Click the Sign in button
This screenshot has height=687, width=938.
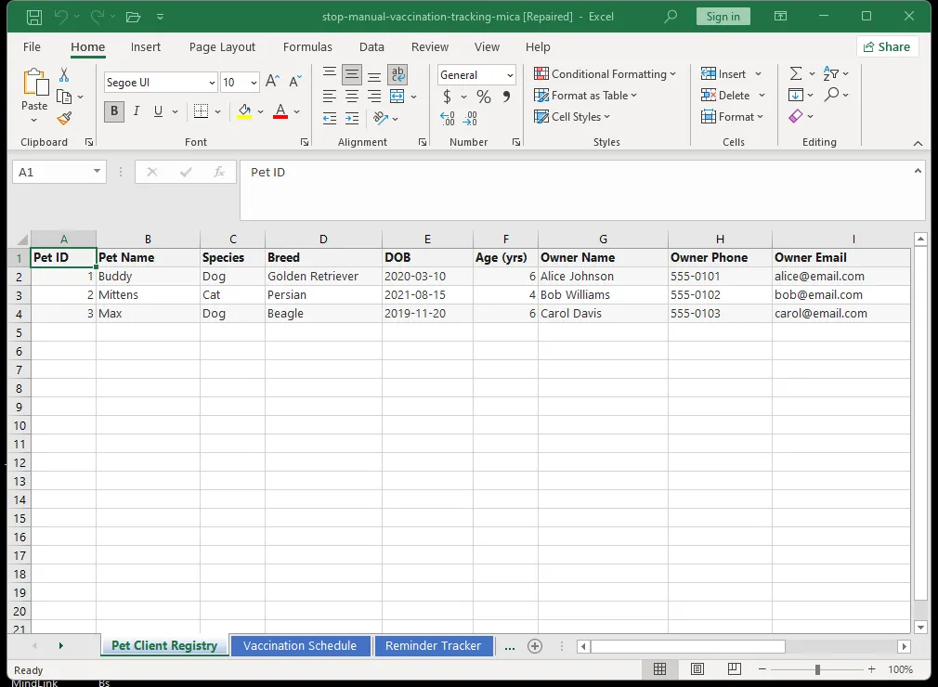723,16
